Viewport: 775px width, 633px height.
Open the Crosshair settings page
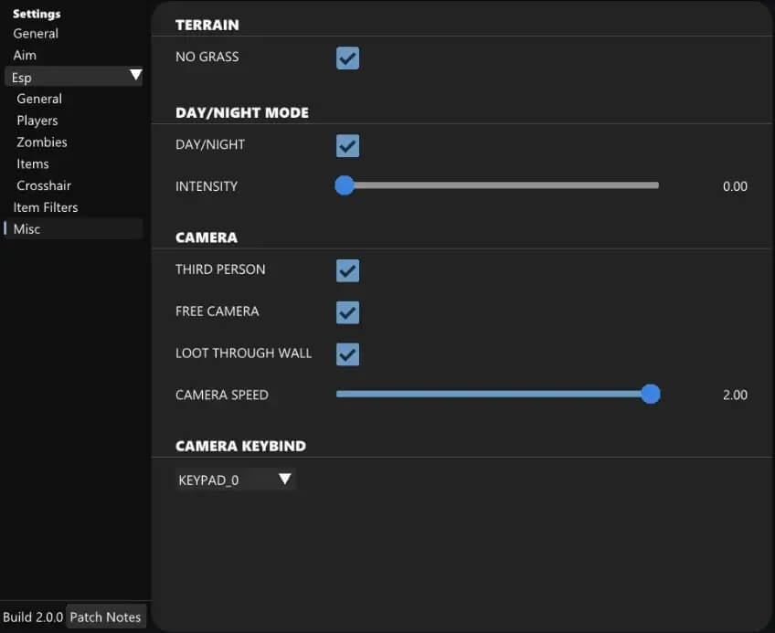click(44, 185)
